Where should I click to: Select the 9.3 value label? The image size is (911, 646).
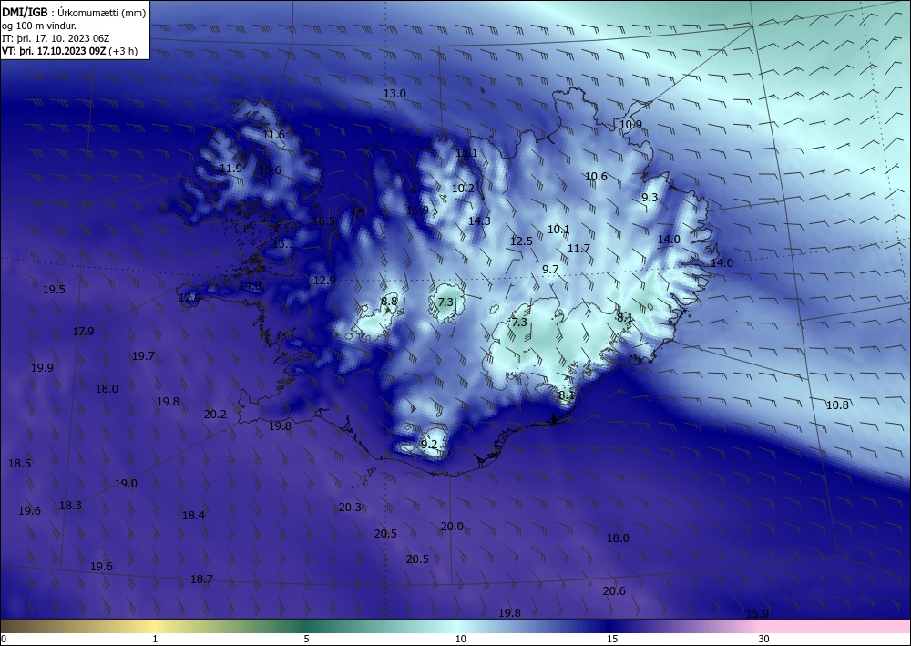point(650,198)
